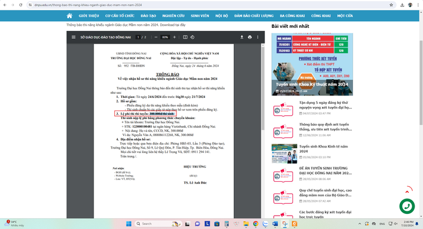This screenshot has width=423, height=229.
Task: Reload the current browser page
Action: 21,5
